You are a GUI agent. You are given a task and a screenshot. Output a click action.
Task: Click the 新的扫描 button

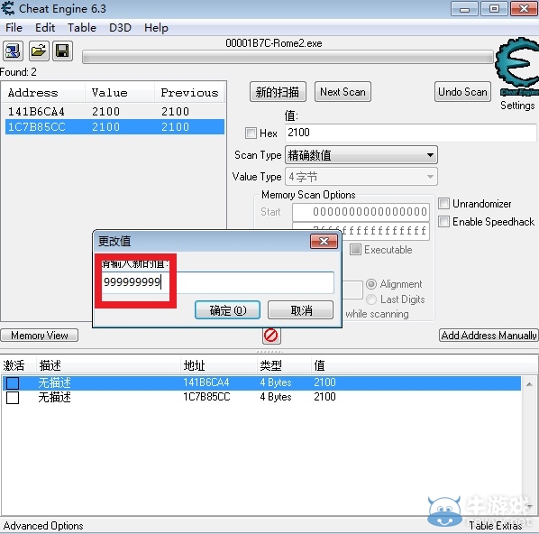click(x=278, y=92)
